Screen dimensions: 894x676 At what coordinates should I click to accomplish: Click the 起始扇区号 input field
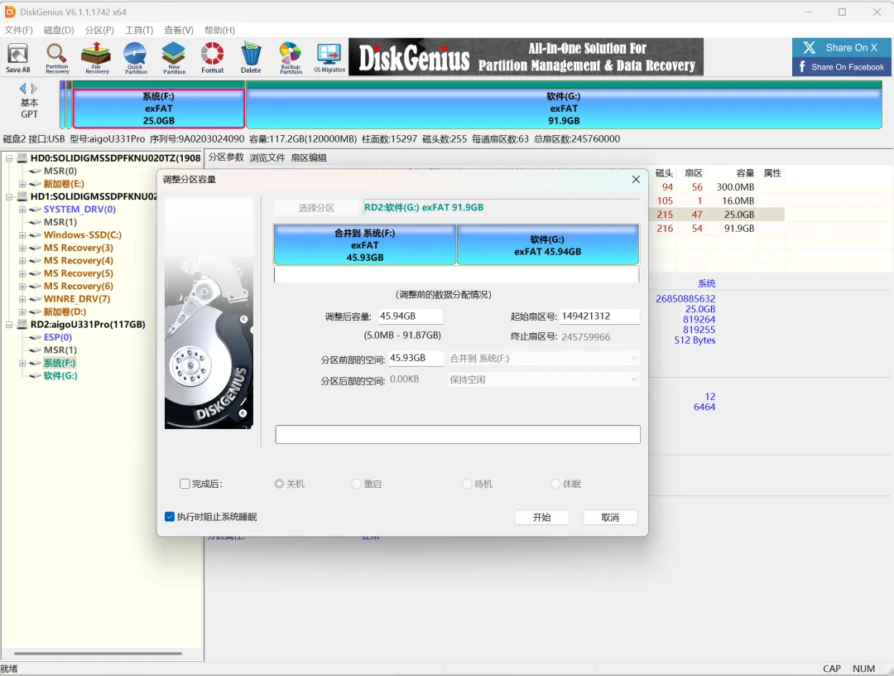pos(599,316)
